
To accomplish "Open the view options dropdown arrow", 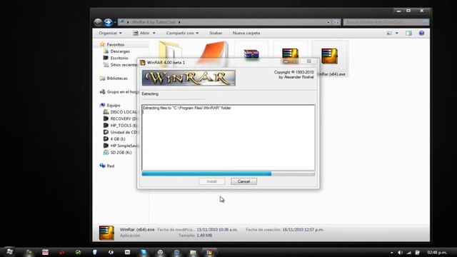I will point(397,34).
